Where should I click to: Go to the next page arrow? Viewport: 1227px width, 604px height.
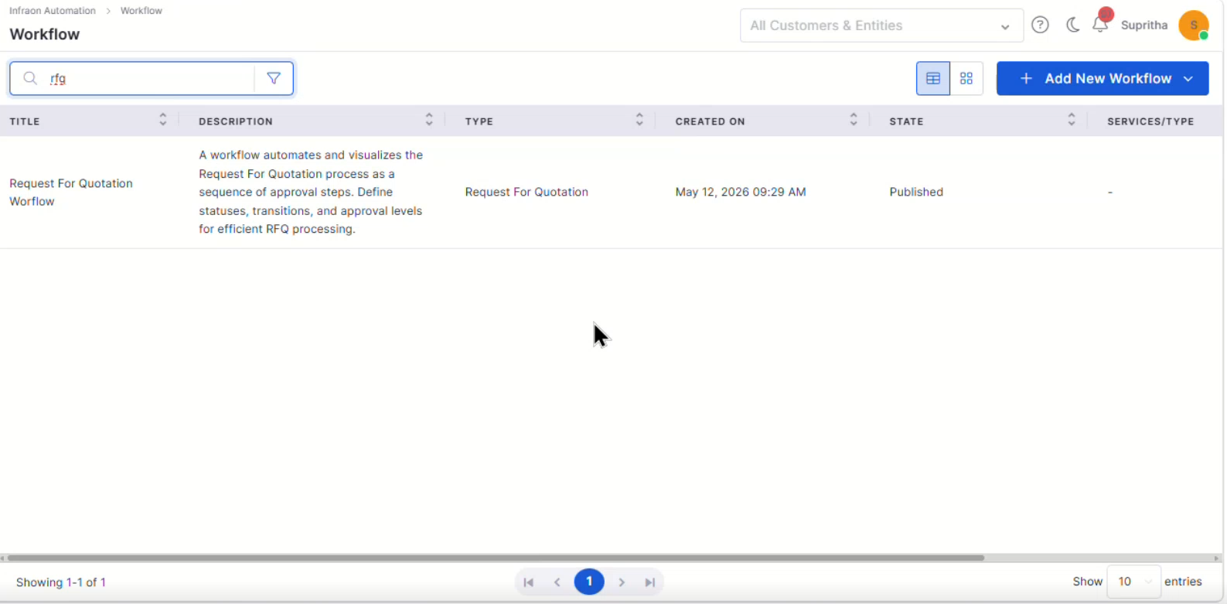click(x=622, y=582)
